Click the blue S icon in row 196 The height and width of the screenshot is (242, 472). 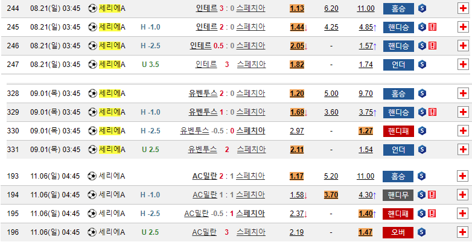coord(422,232)
